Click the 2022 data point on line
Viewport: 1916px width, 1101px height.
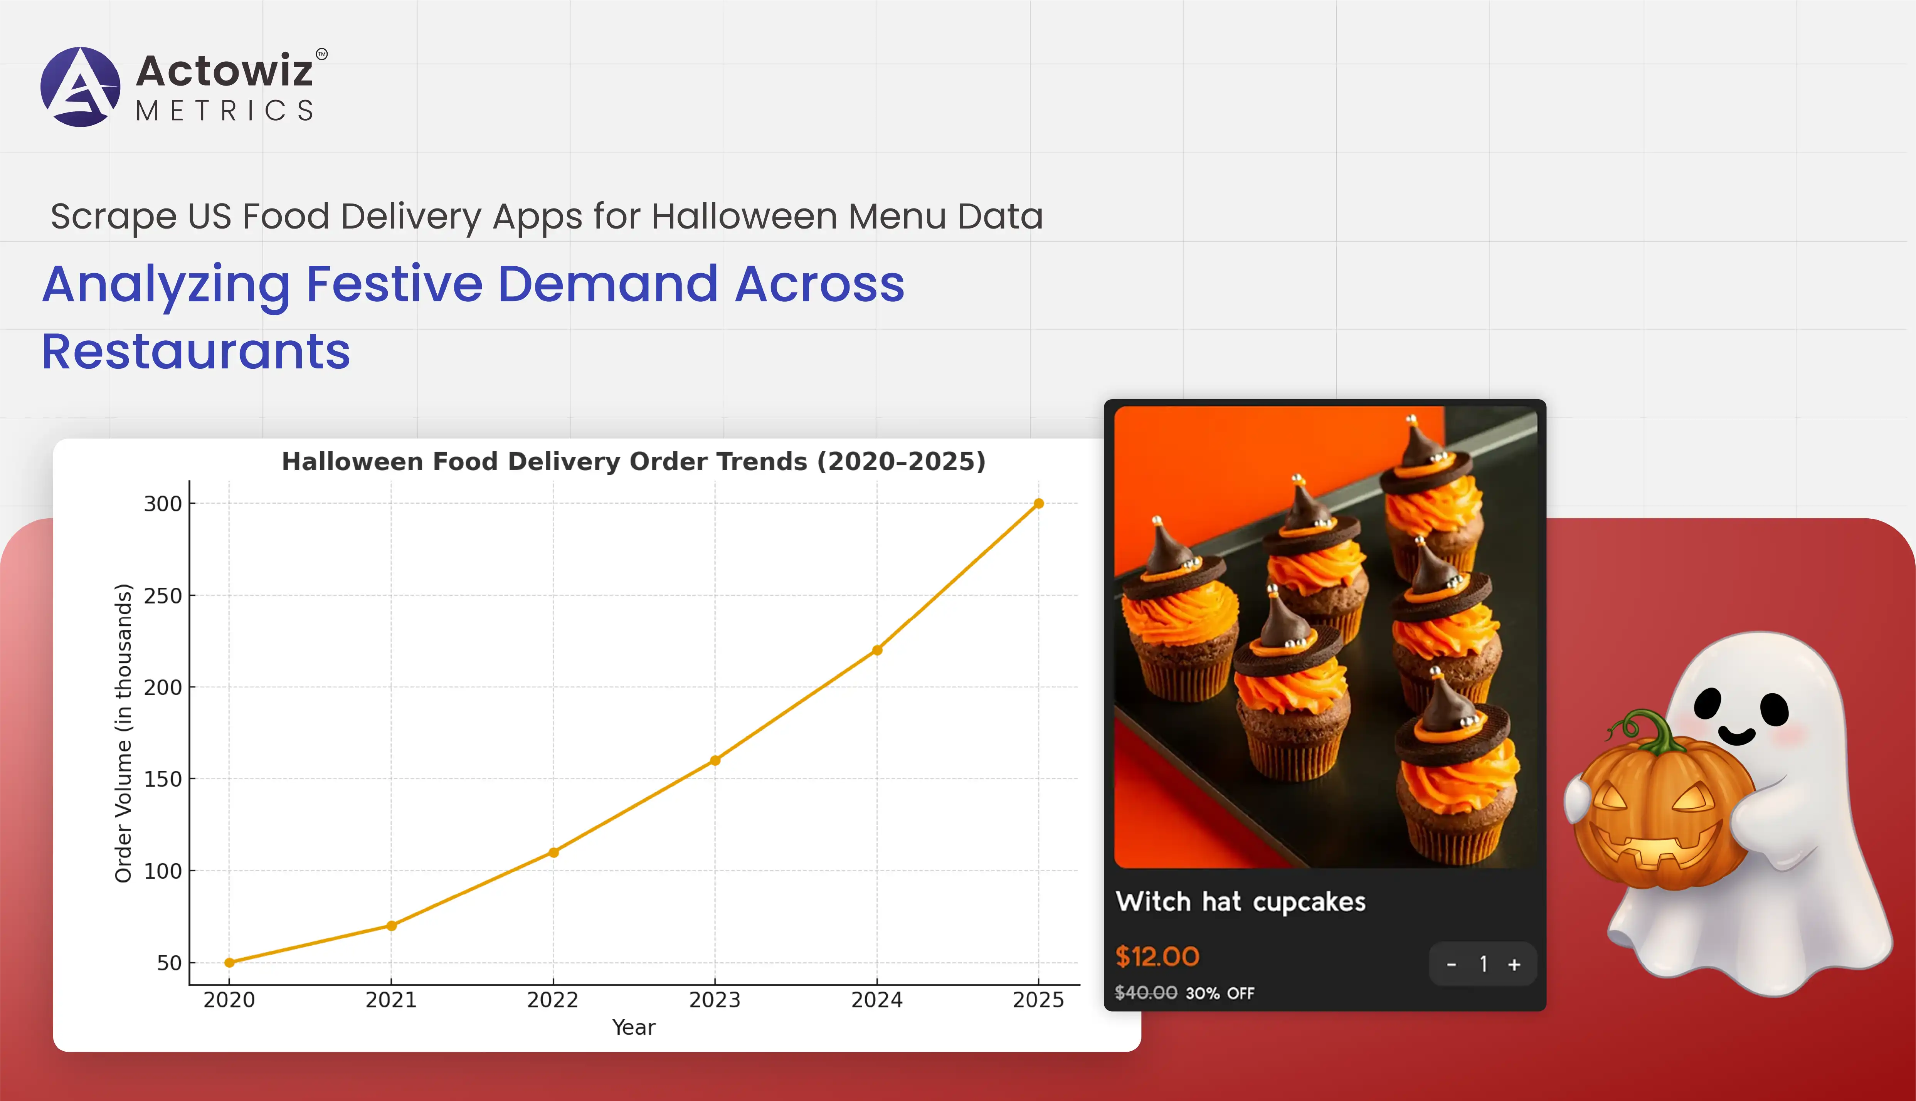[553, 852]
